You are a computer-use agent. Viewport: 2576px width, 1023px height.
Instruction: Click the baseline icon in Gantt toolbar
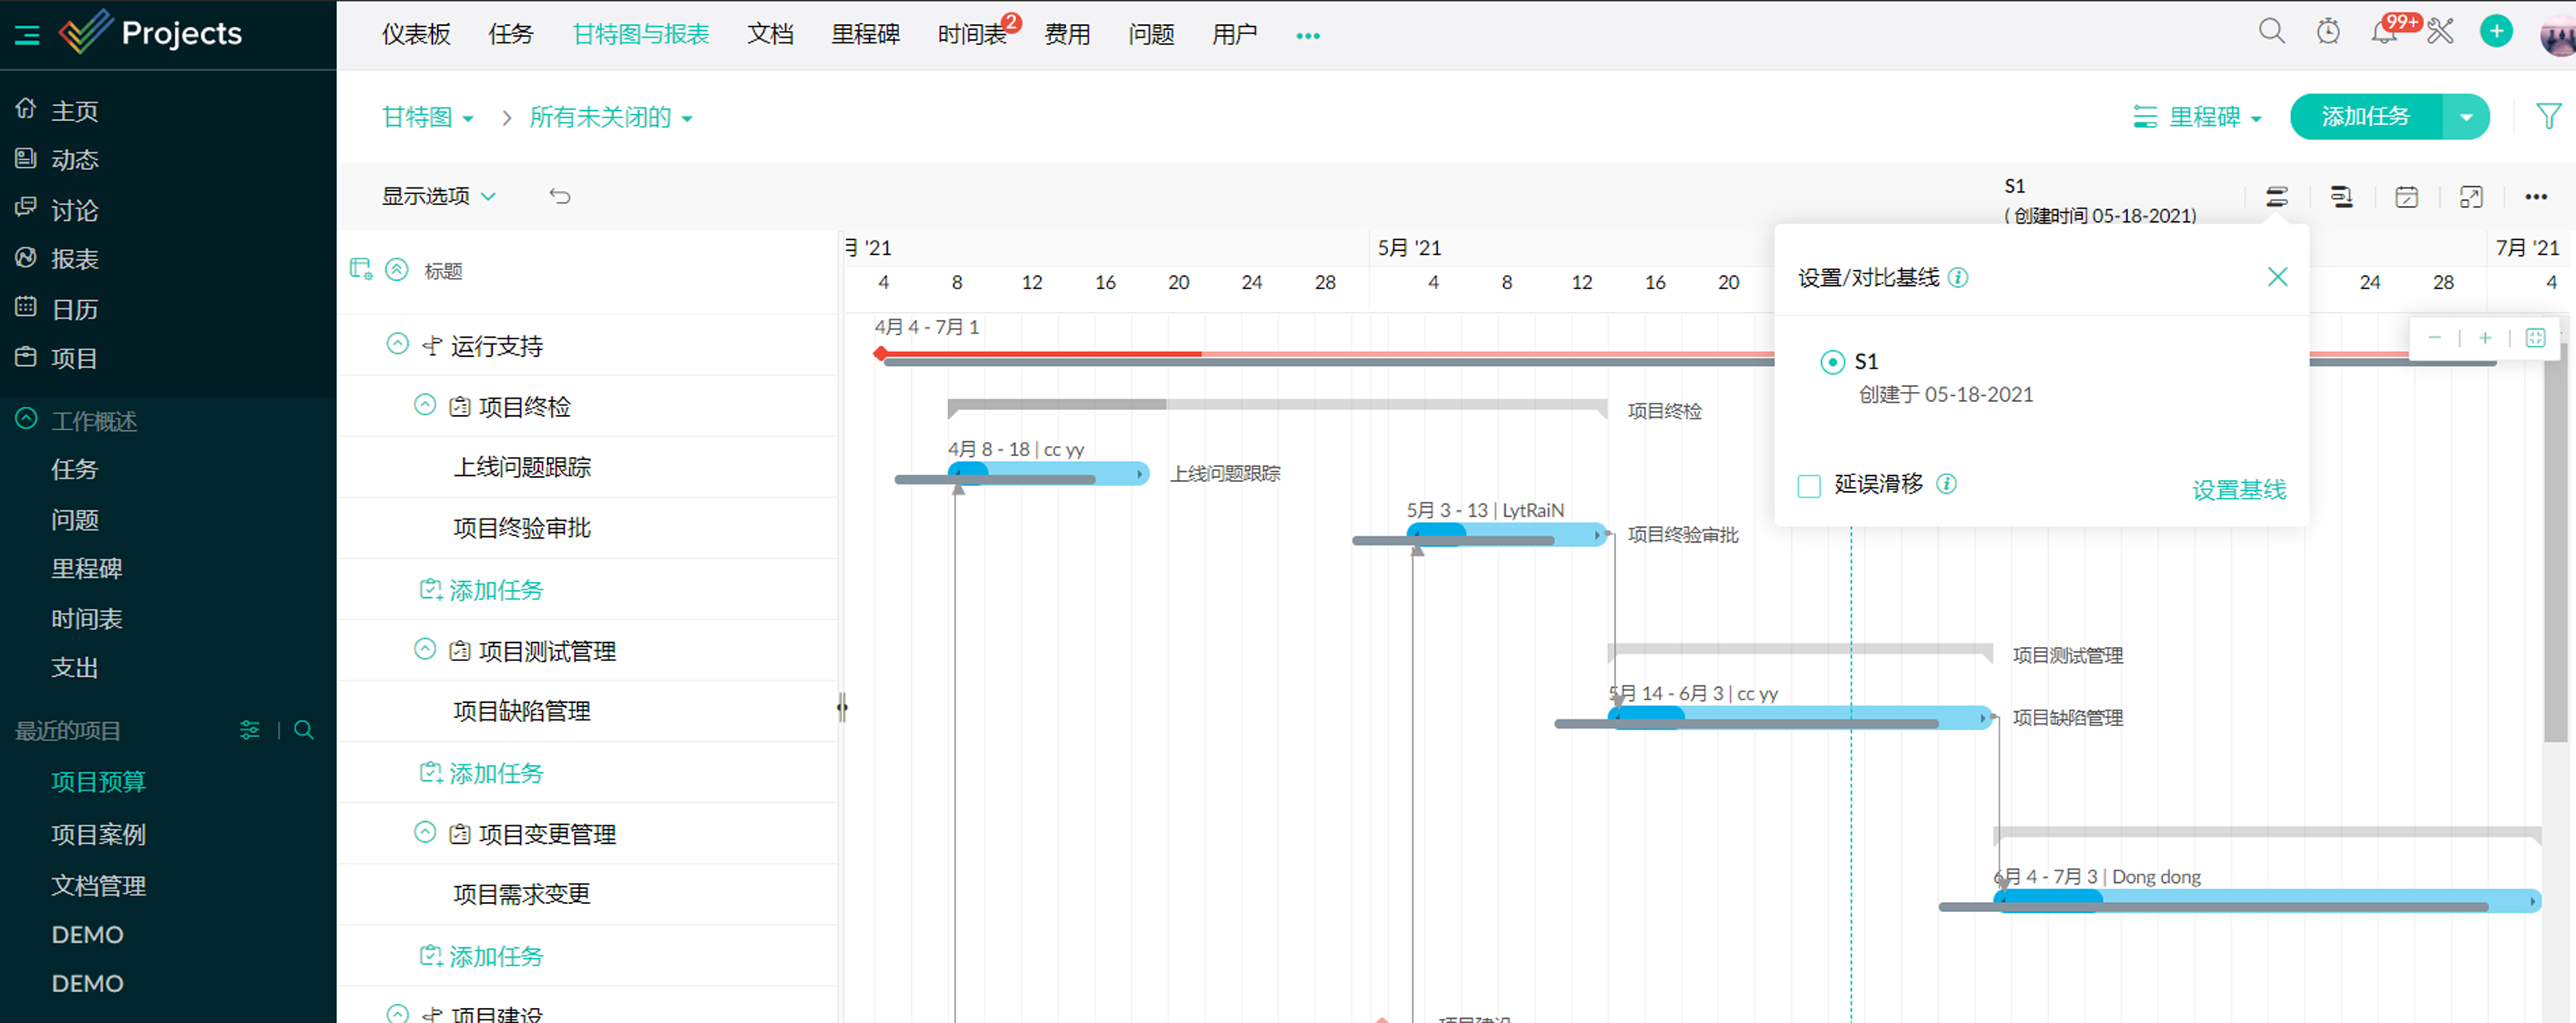[2277, 197]
